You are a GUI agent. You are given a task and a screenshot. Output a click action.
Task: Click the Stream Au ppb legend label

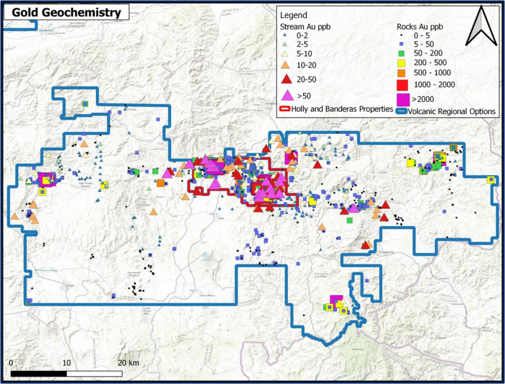pyautogui.click(x=305, y=27)
